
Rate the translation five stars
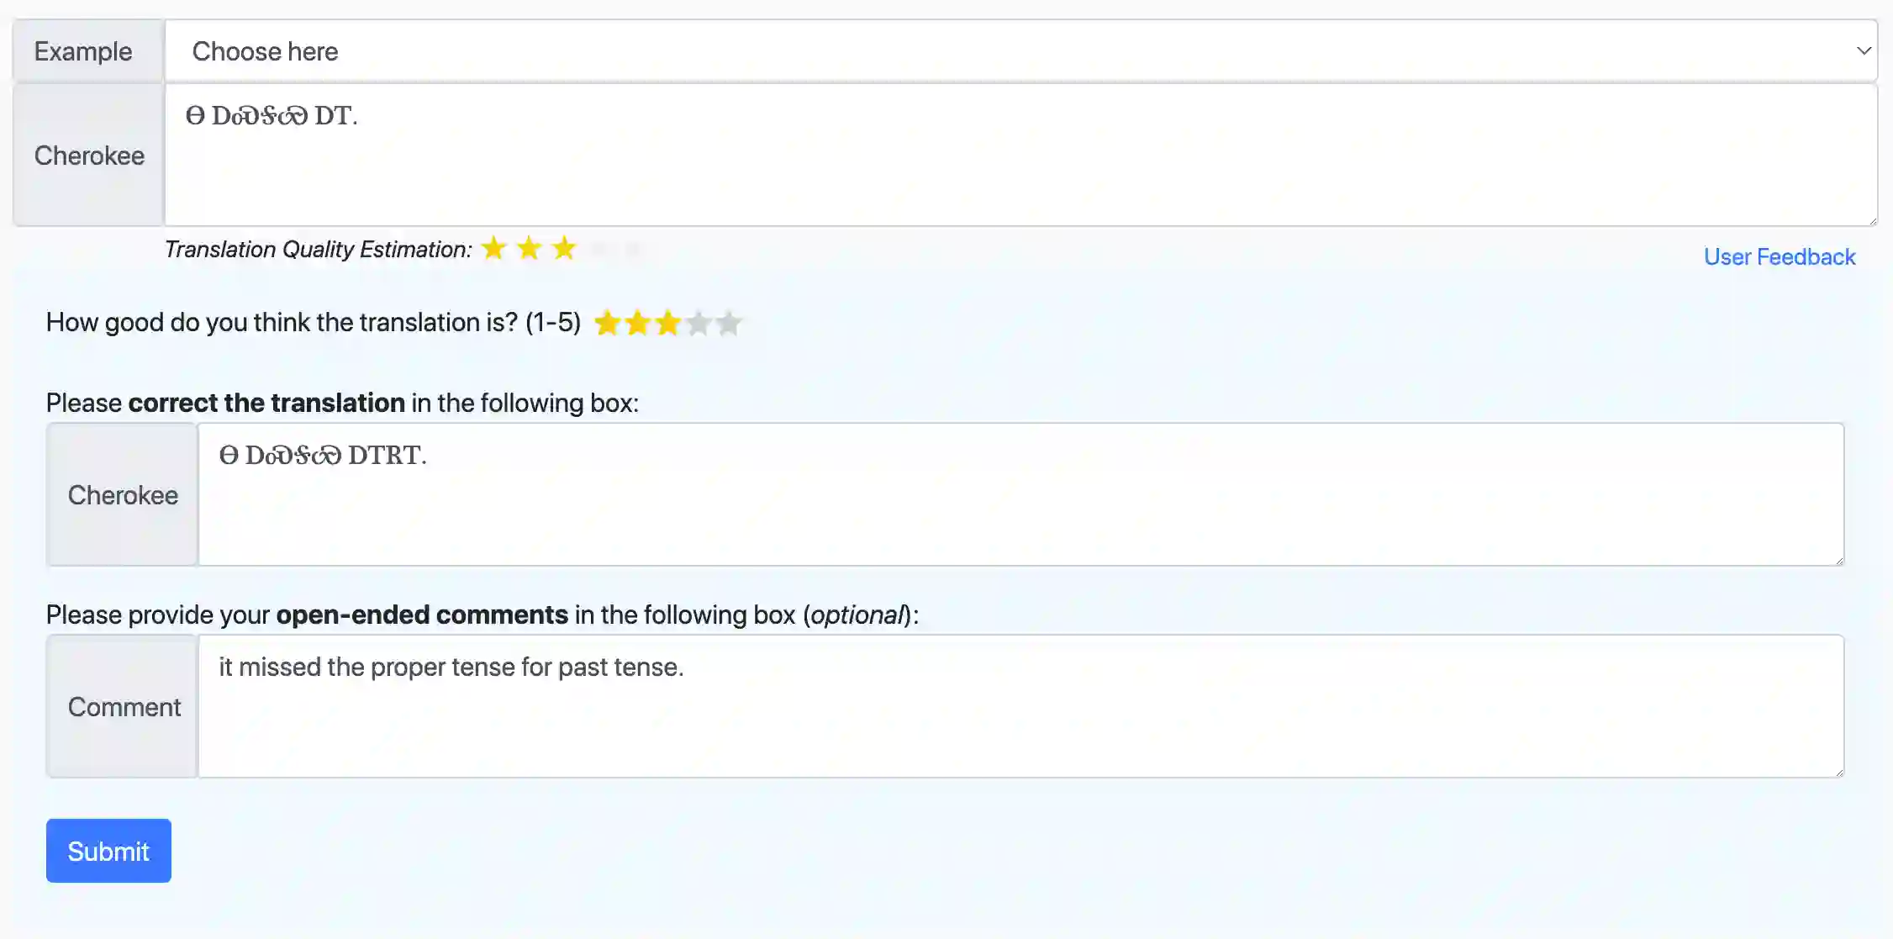730,324
